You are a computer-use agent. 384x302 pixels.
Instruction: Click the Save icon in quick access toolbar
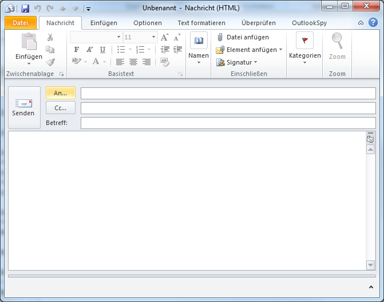click(25, 9)
